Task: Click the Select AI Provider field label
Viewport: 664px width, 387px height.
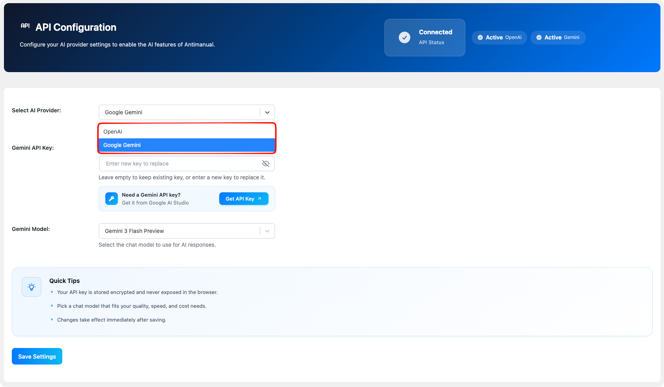Action: pos(36,110)
